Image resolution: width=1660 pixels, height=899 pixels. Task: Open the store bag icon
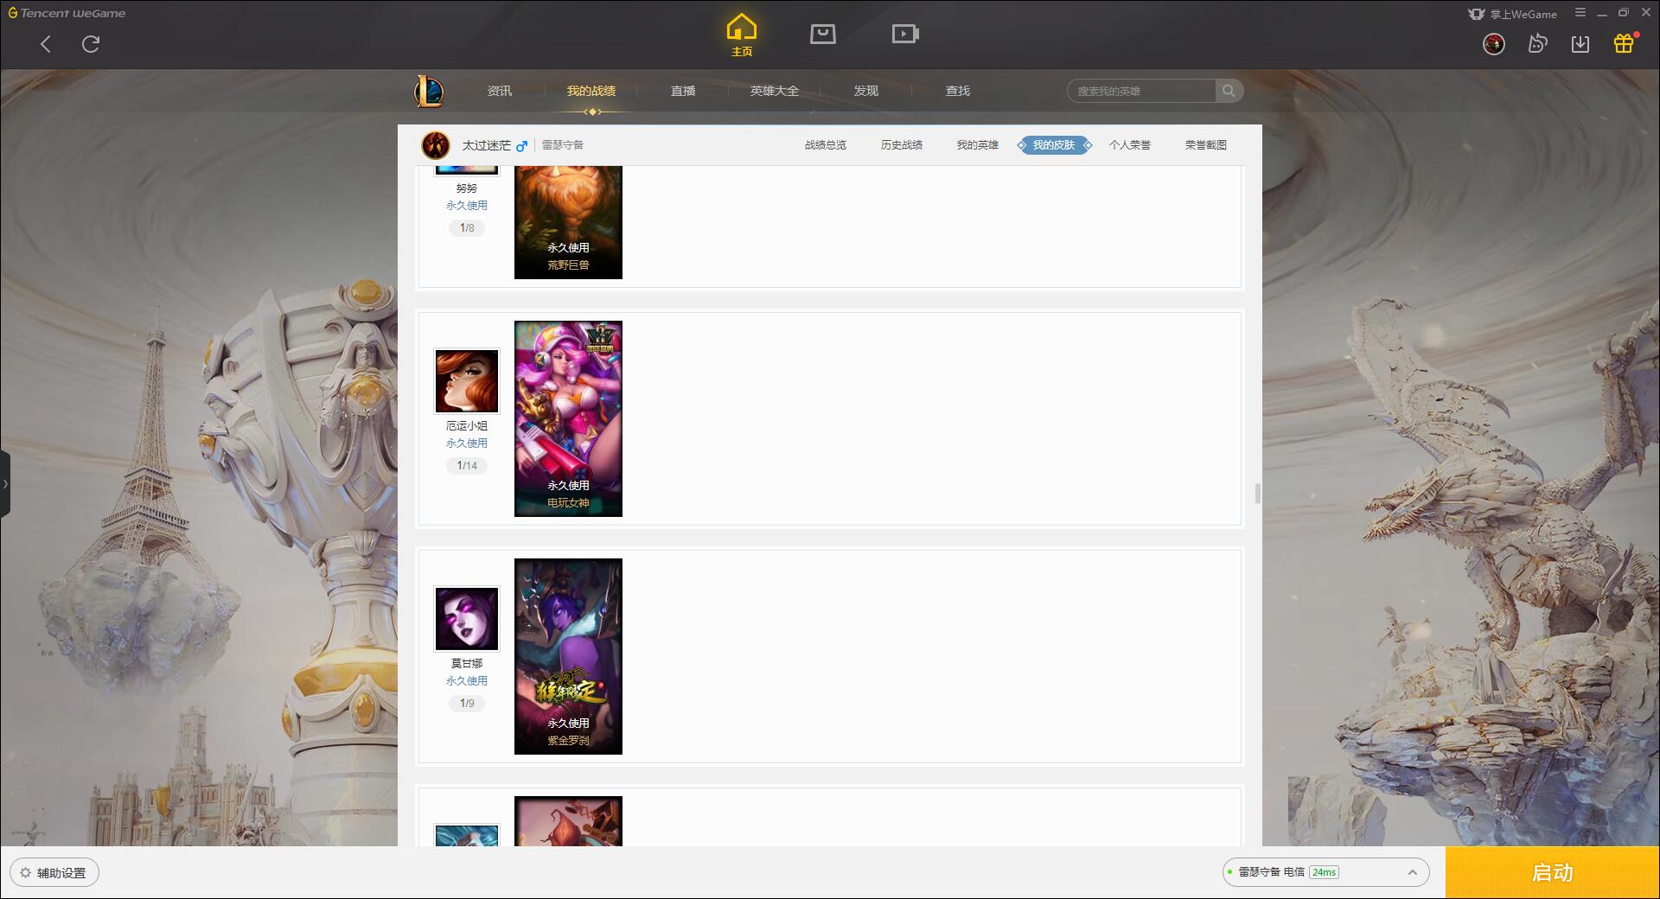tap(823, 34)
